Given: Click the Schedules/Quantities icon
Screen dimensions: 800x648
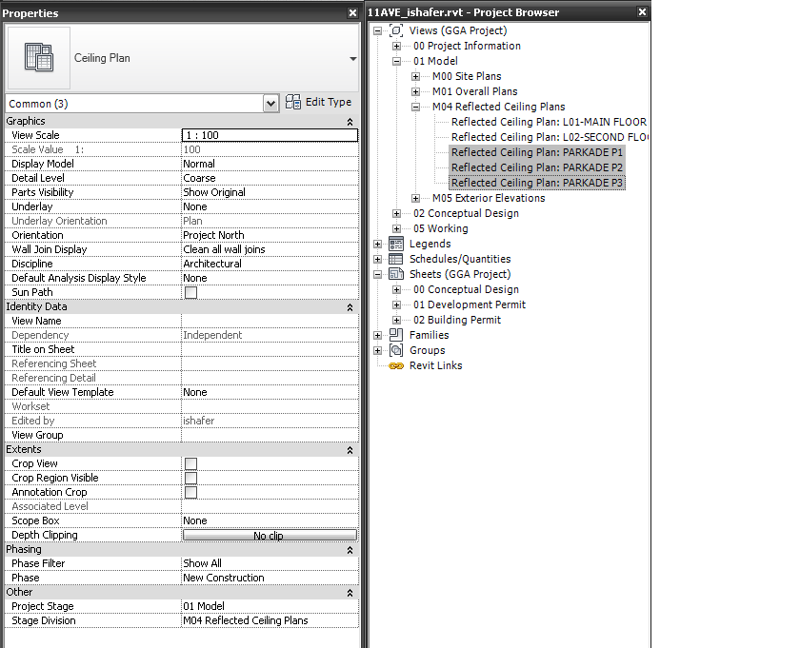Looking at the screenshot, I should (x=396, y=259).
